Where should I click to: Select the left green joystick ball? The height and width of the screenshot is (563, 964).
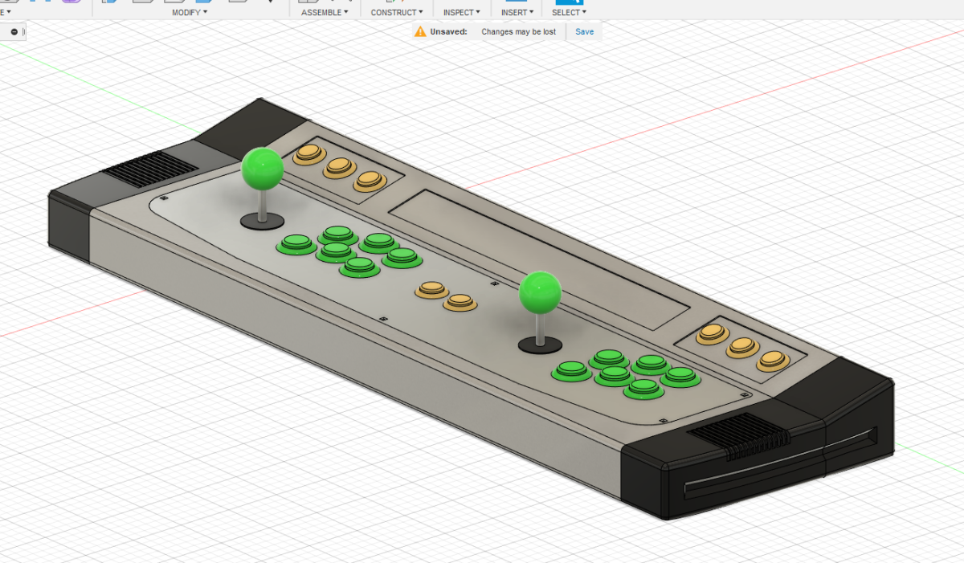click(x=263, y=168)
